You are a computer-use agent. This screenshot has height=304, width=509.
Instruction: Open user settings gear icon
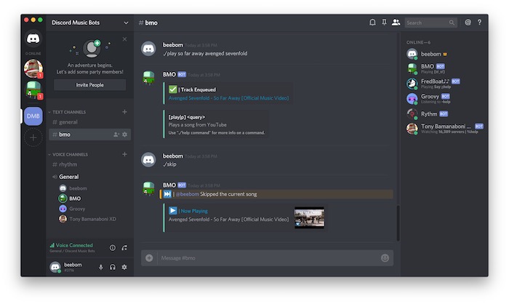point(124,267)
